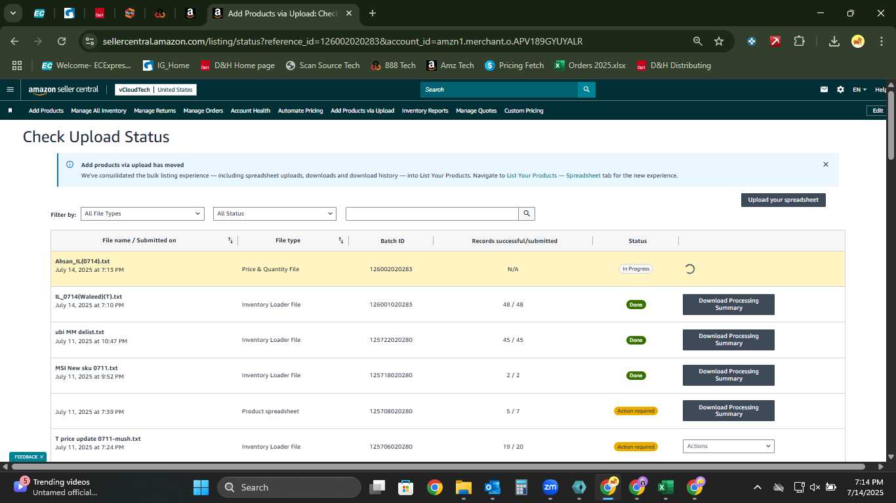The height and width of the screenshot is (503, 896).
Task: Click the filter text search field
Action: 432,214
